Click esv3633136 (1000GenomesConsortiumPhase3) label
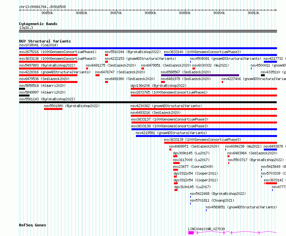Image resolution: width=286 pixels, height=236 pixels. (58, 59)
